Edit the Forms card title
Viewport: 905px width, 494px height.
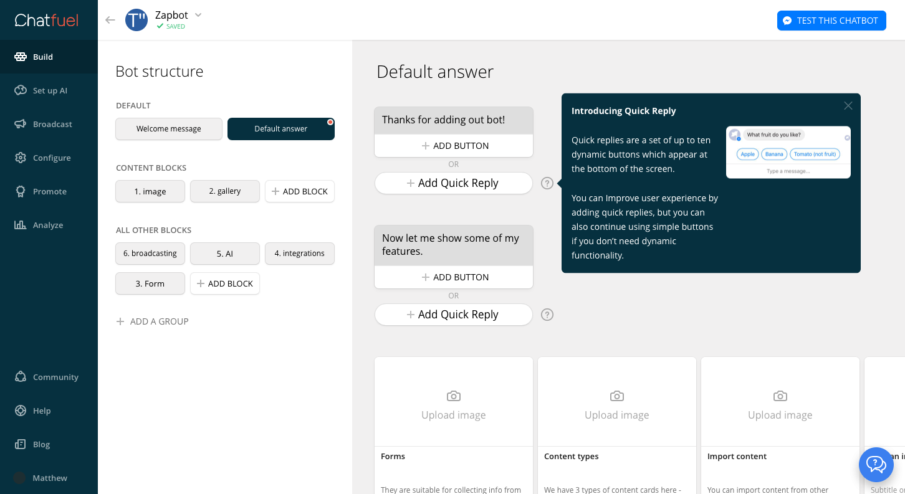393,457
